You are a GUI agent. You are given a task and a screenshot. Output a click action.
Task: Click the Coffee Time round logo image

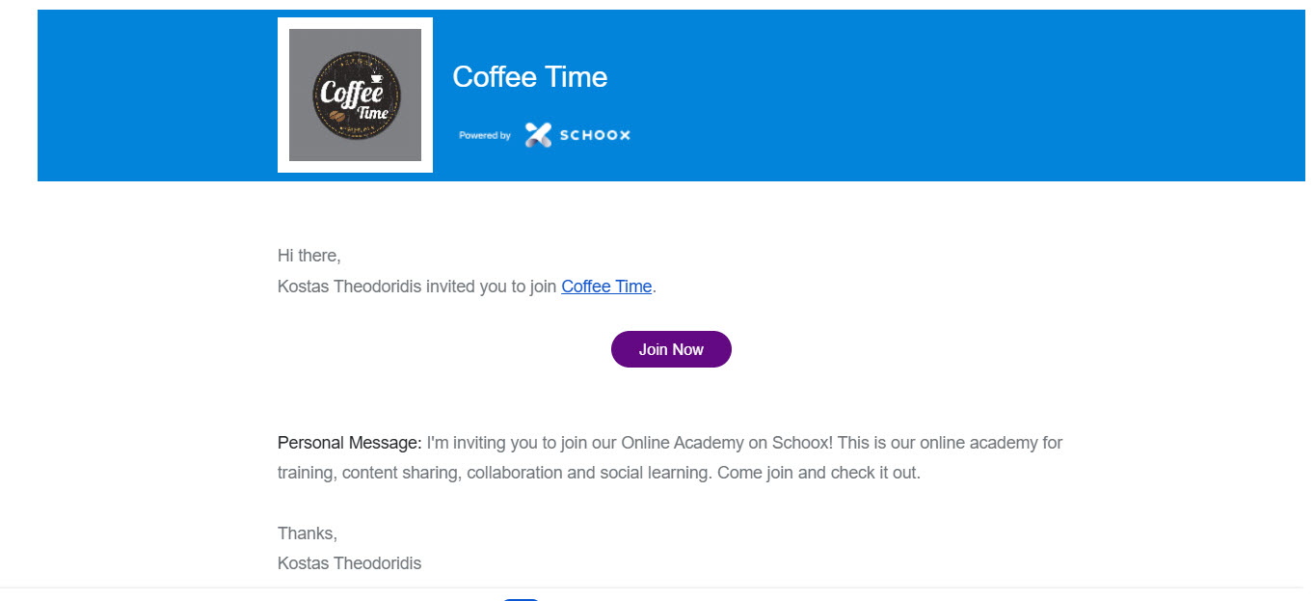355,95
